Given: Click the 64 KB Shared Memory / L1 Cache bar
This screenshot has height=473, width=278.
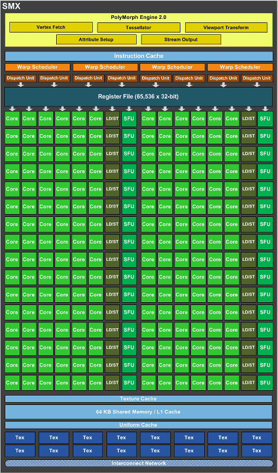Looking at the screenshot, I should pyautogui.click(x=139, y=412).
